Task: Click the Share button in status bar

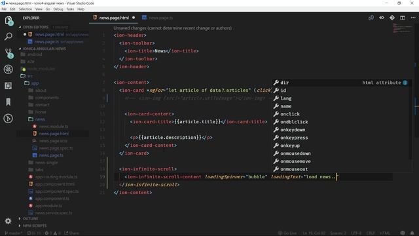Action: pyautogui.click(x=71, y=233)
